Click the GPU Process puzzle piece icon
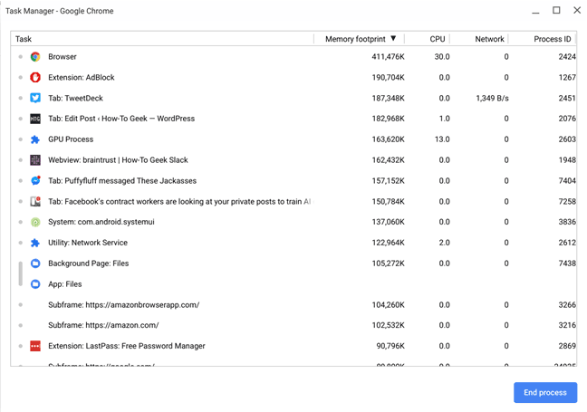 pyautogui.click(x=35, y=139)
